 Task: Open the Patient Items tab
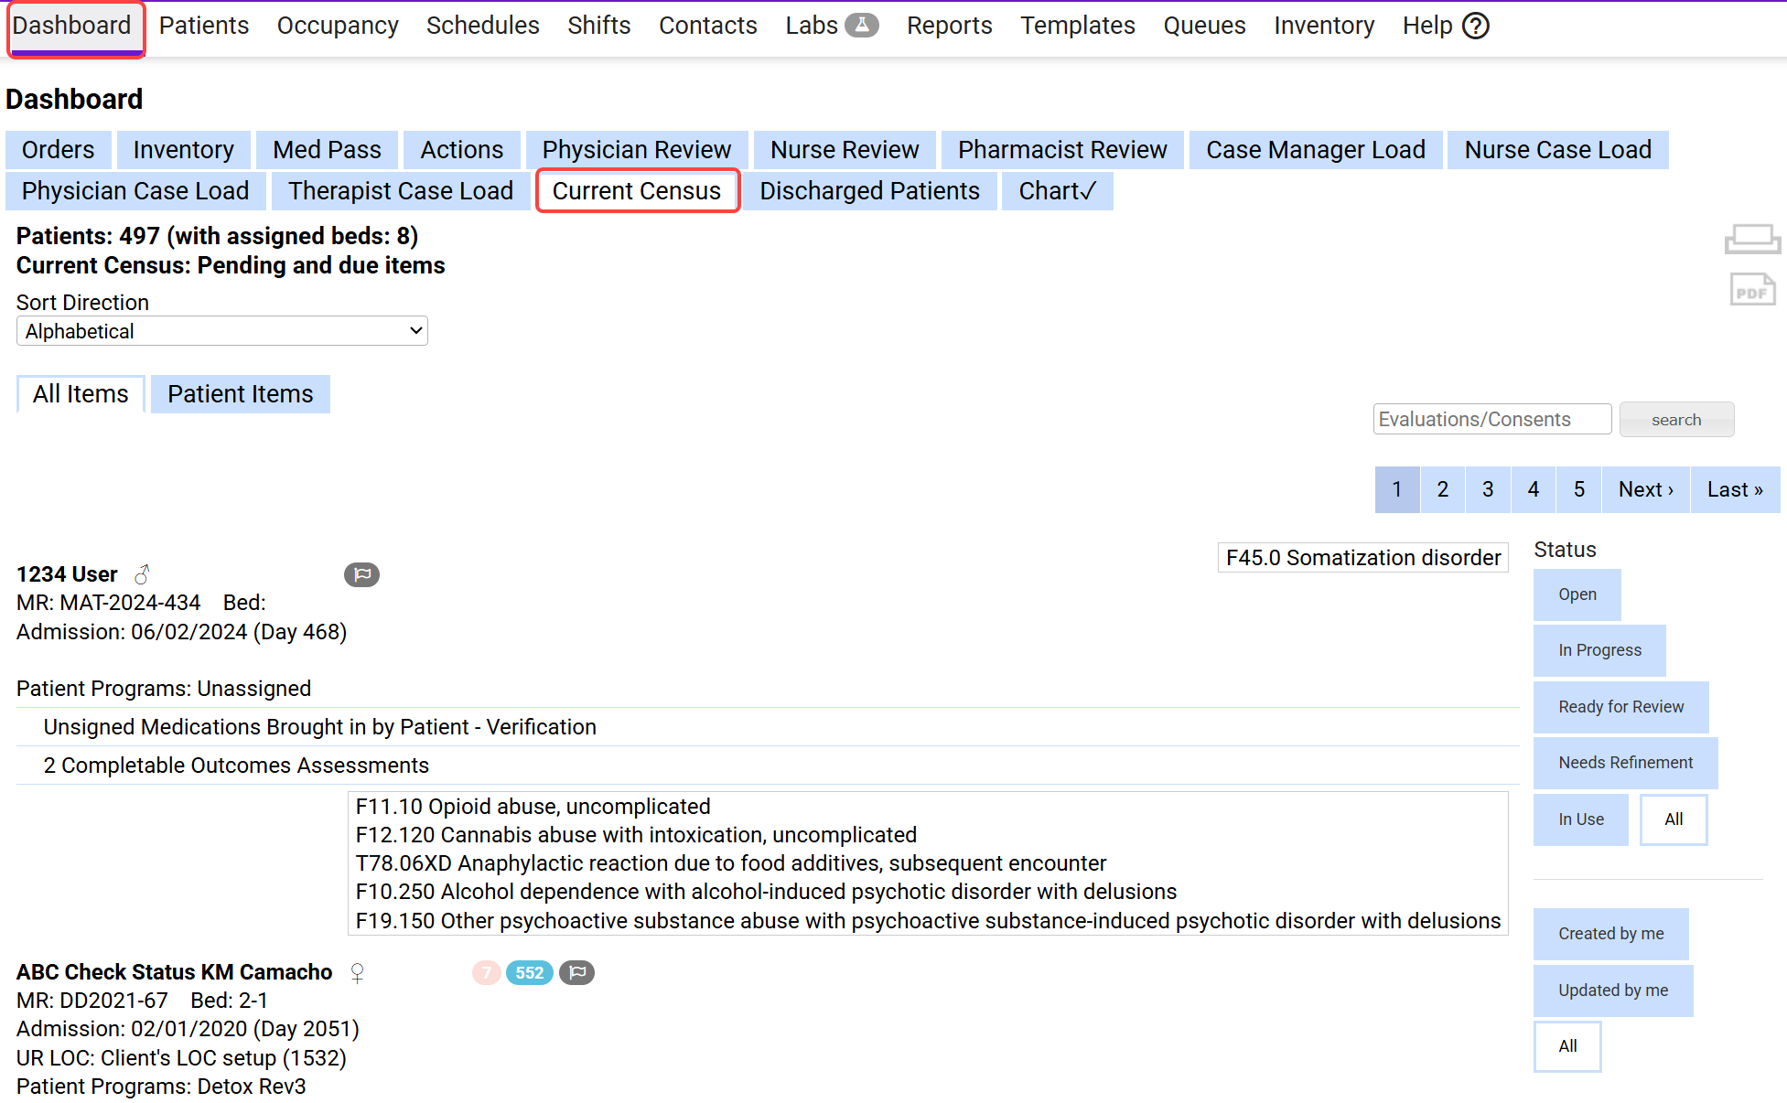click(240, 394)
